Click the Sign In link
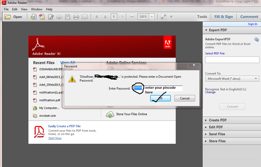This screenshot has width=261, height=167. pyautogui.click(x=252, y=24)
